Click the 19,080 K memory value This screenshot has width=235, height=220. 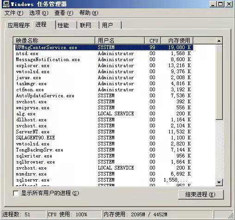[x=179, y=47]
